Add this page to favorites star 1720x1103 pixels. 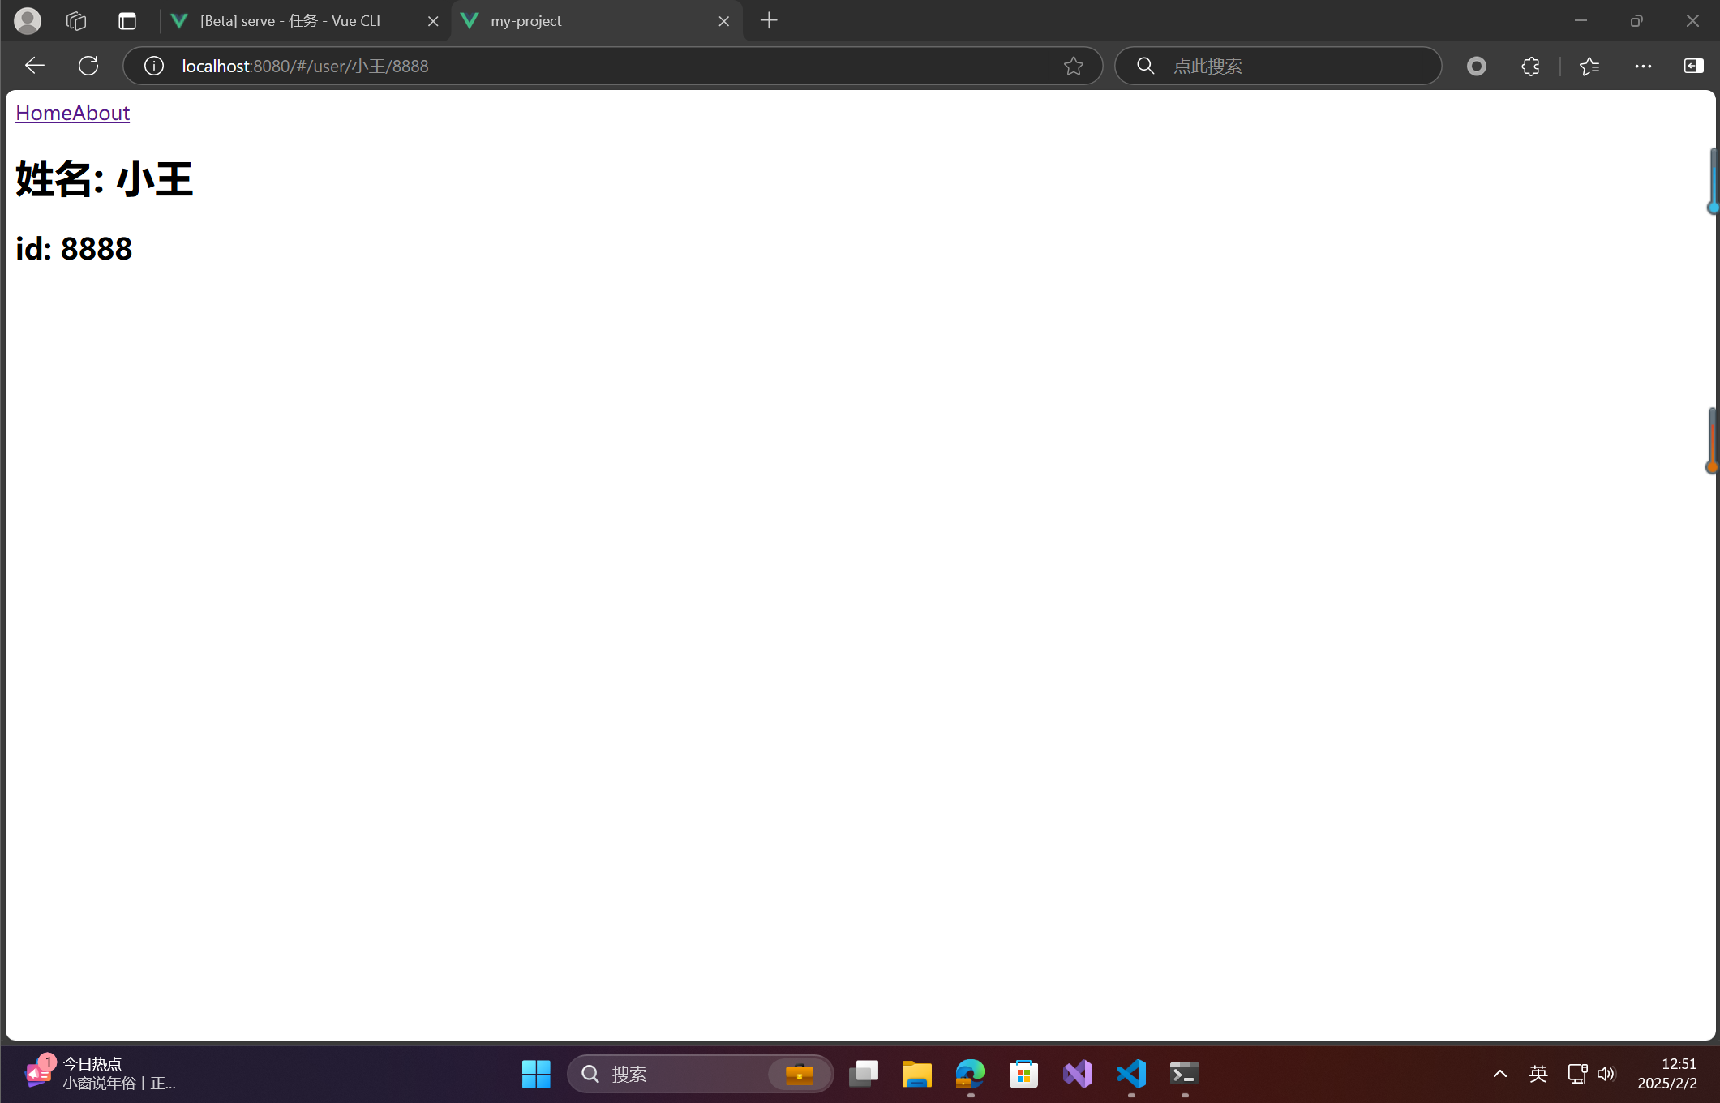point(1073,66)
